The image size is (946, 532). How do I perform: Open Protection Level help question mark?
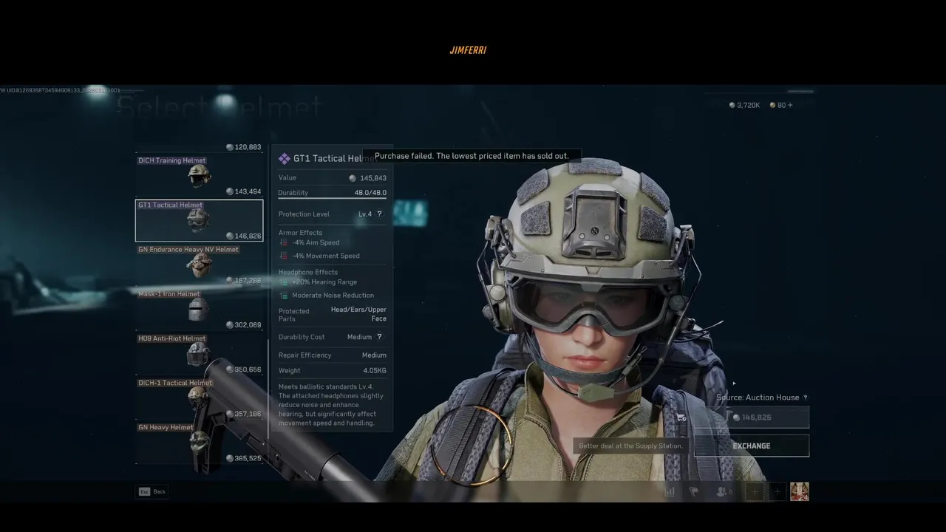point(380,214)
